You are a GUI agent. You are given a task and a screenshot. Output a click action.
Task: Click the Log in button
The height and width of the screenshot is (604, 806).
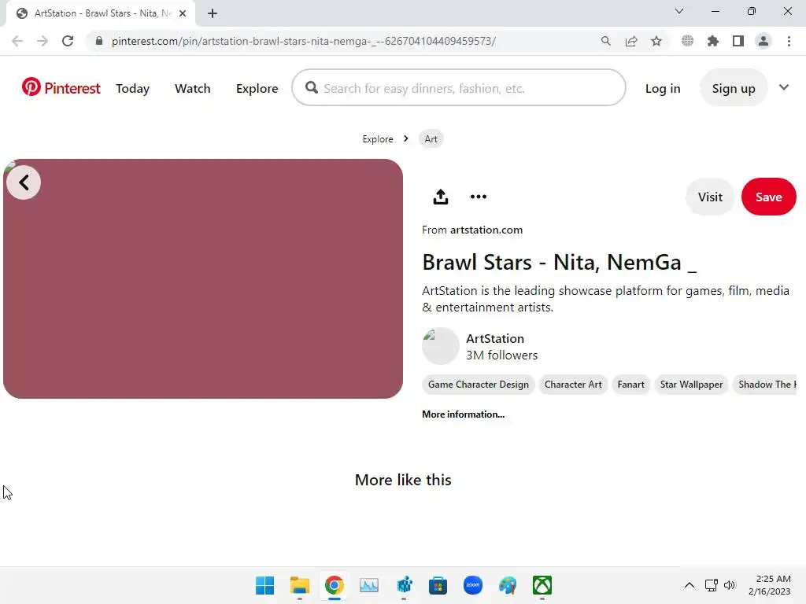pos(663,88)
